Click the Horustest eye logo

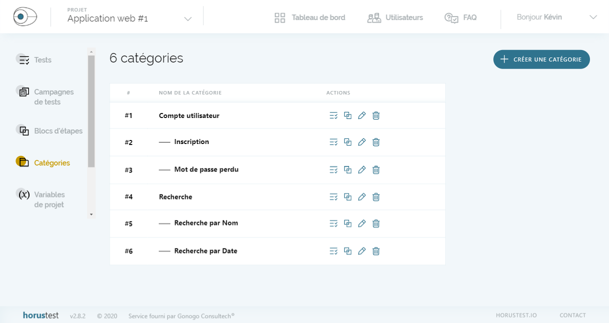(25, 17)
